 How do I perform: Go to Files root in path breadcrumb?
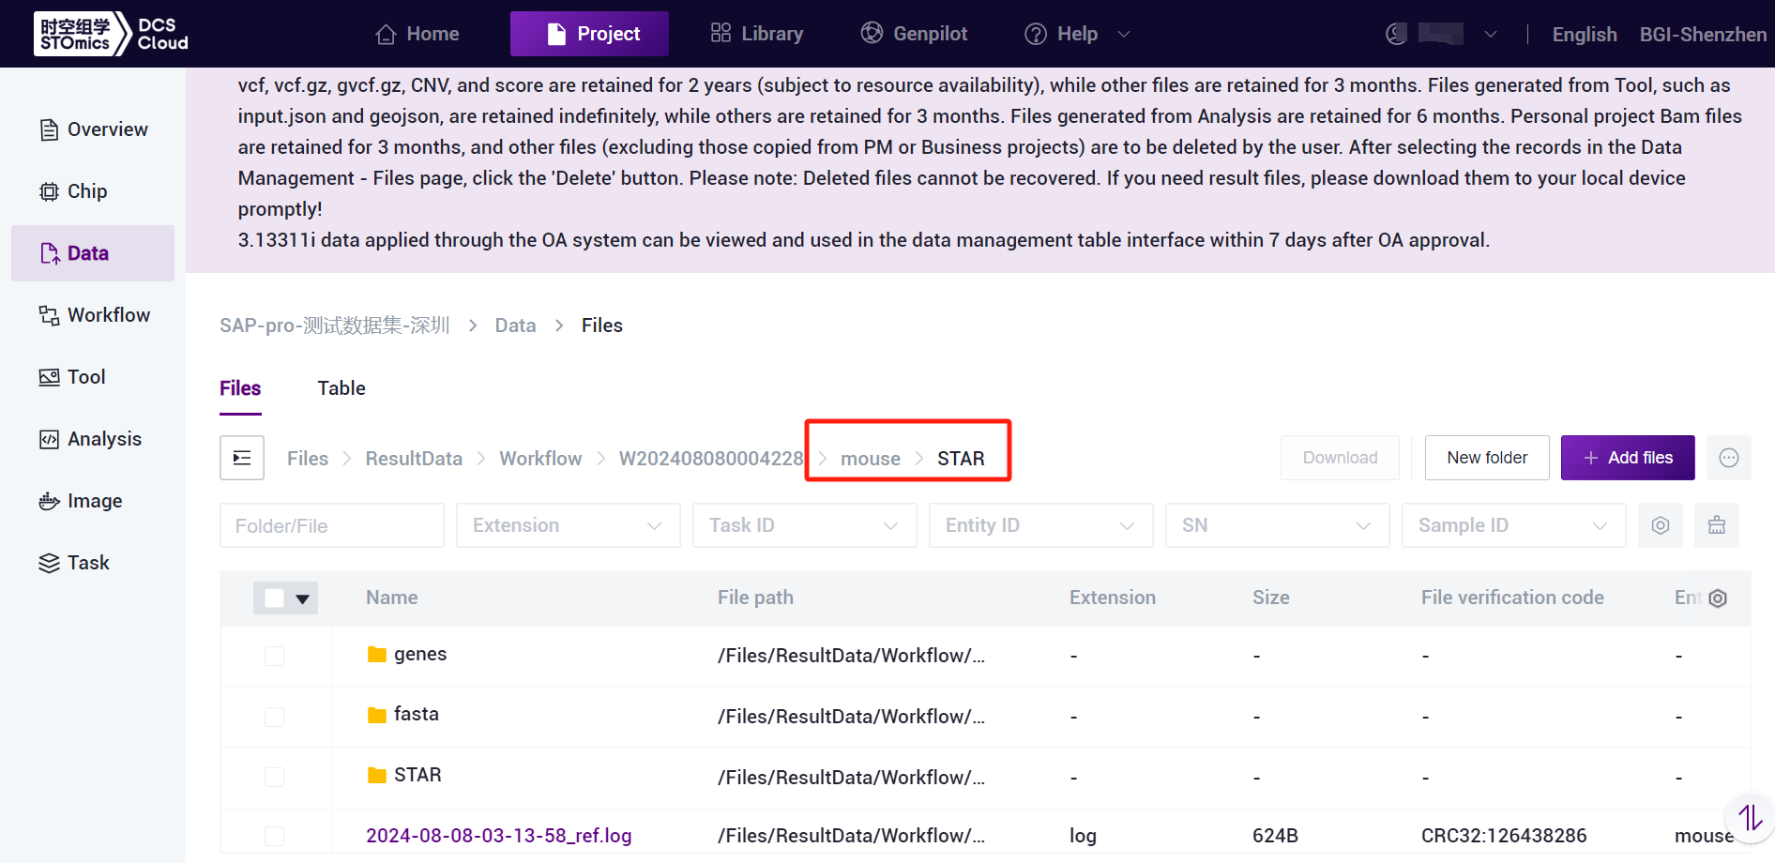pos(308,459)
